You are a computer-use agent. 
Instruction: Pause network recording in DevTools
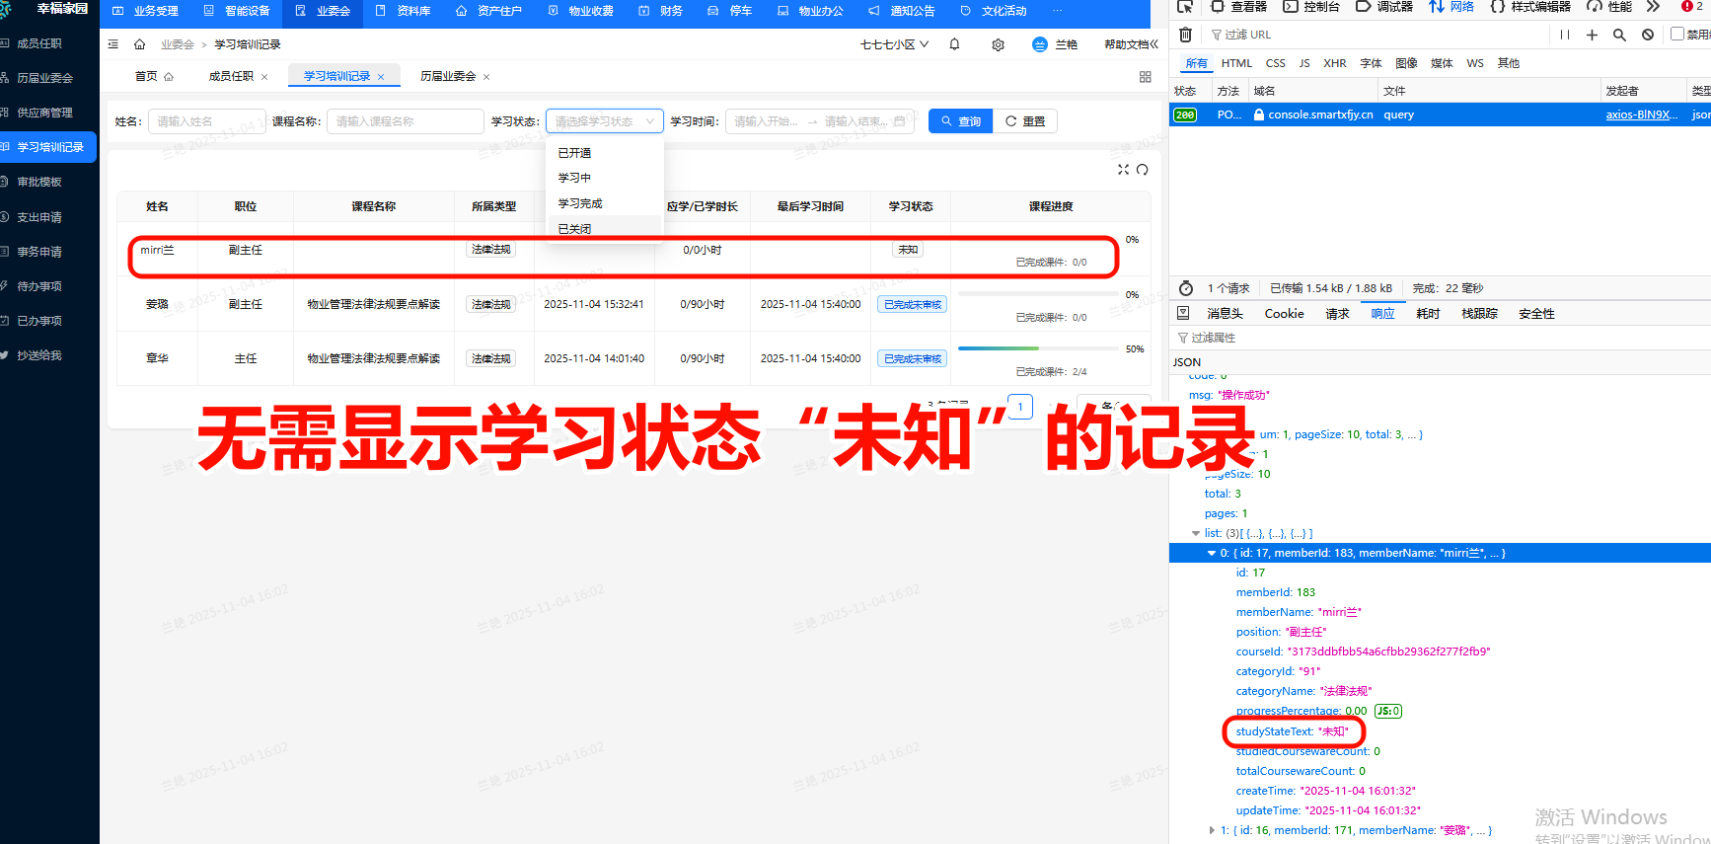[x=1565, y=35]
